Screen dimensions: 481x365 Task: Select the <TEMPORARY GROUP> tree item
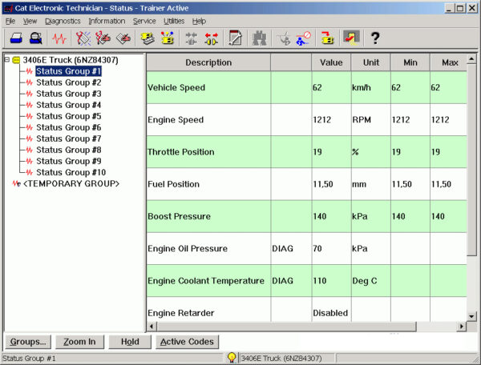(71, 183)
